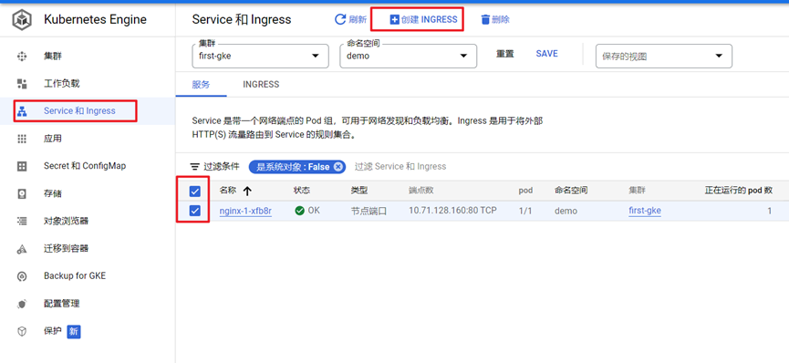Remove the 是系统对象: False filter chip

[338, 167]
